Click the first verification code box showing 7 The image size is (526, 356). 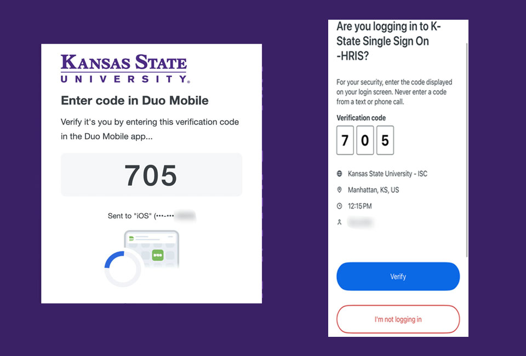tap(345, 140)
